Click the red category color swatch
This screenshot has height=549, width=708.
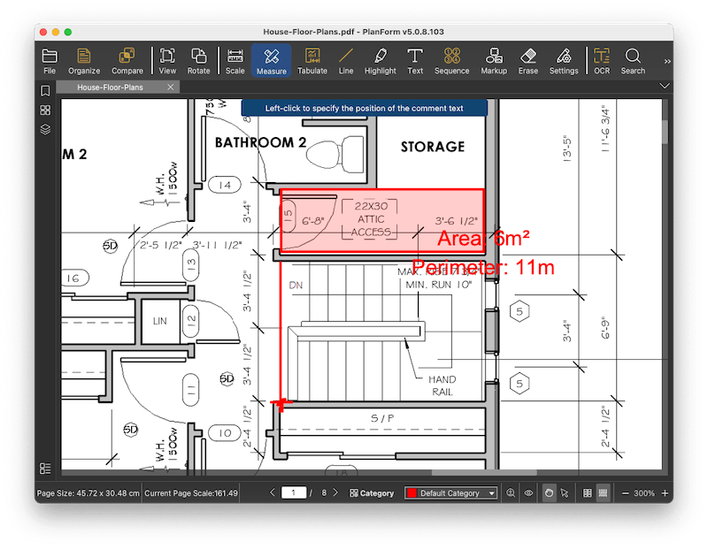(412, 493)
